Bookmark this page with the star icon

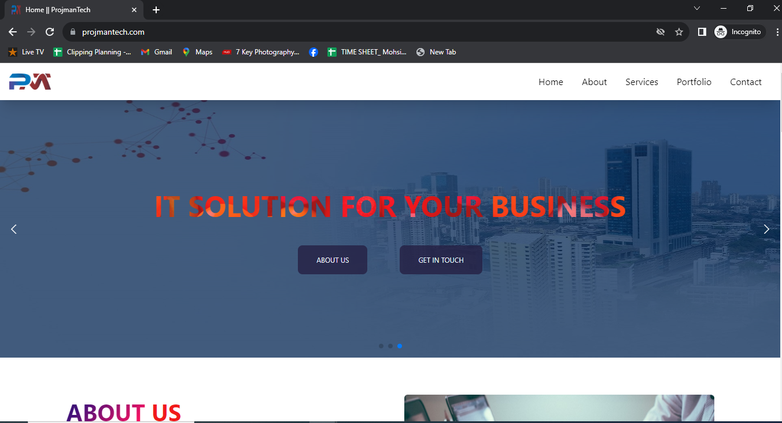click(679, 32)
